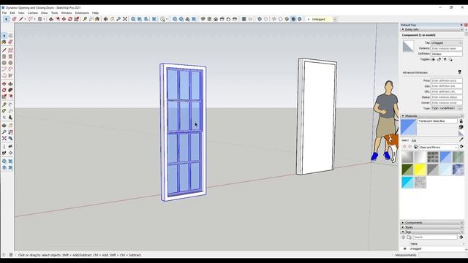Open the Help menu
This screenshot has height=263, width=468.
(95, 13)
